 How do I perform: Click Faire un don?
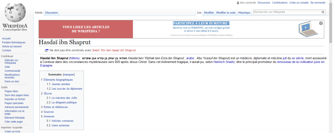click(x=12, y=81)
